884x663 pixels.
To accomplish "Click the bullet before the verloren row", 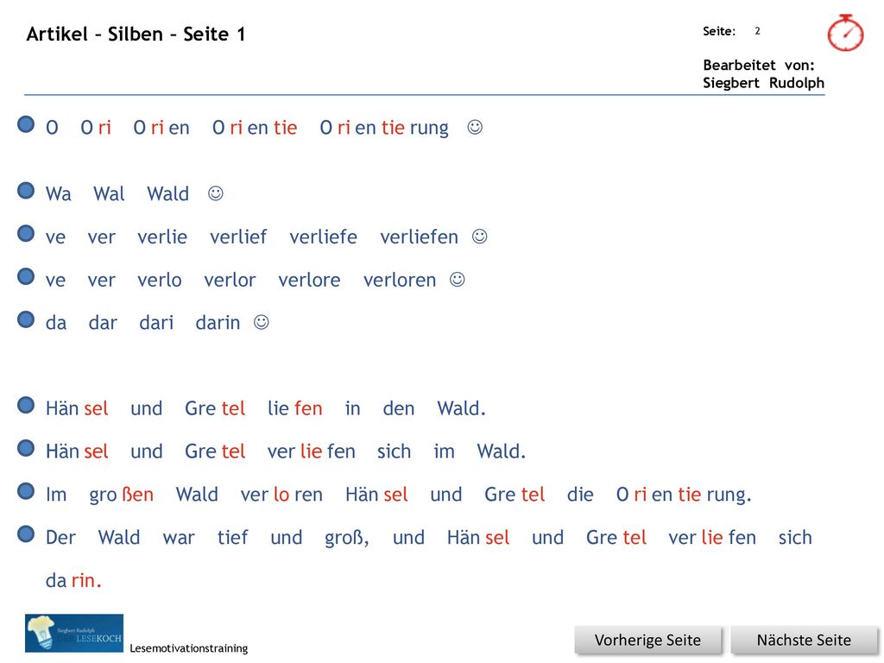I will tap(26, 276).
